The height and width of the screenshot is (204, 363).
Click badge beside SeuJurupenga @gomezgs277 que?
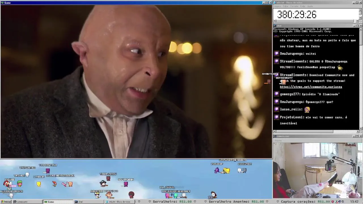[x=277, y=101]
